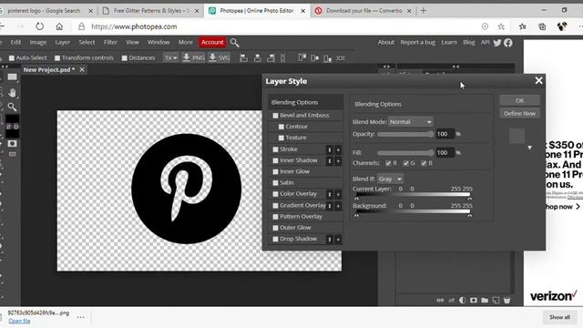The width and height of the screenshot is (583, 328).
Task: Adjust the Fill slider
Action: coord(405,153)
